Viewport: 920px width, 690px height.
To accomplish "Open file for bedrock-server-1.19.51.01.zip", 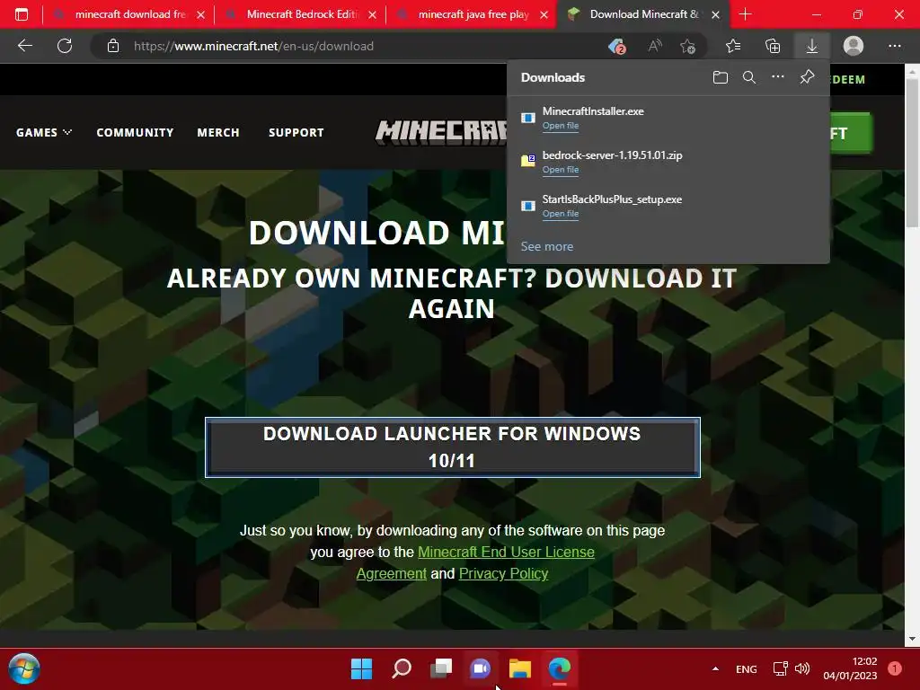I will [561, 170].
